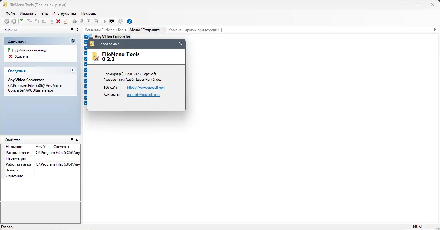Click the Add submenu toolbar icon

[x=30, y=21]
